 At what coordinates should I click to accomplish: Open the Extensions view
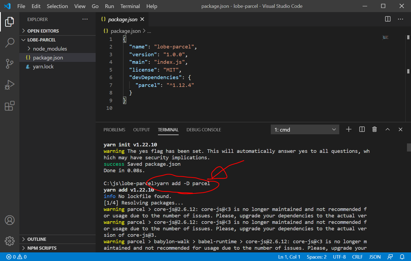click(x=10, y=106)
